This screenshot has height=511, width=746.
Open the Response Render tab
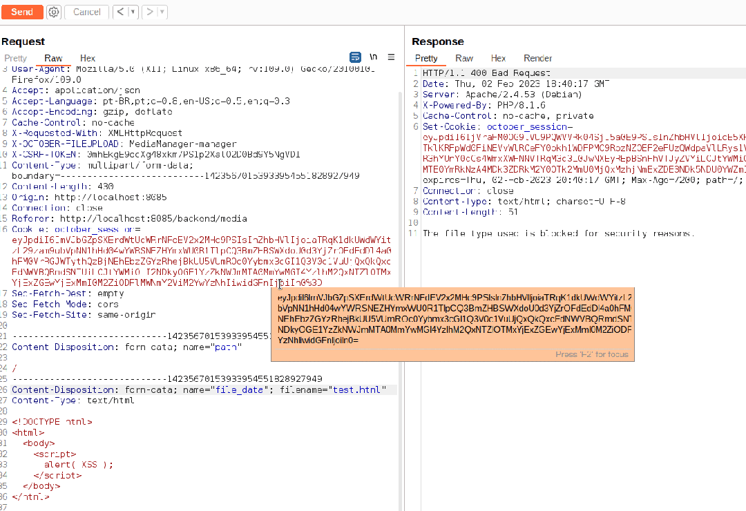click(537, 58)
